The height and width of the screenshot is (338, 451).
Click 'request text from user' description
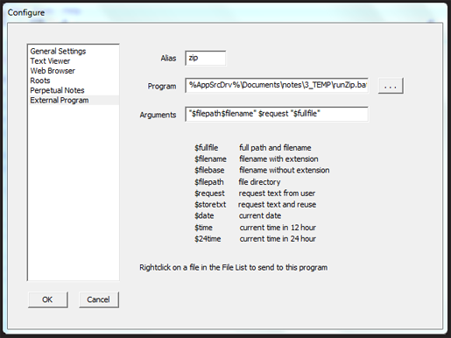(277, 194)
